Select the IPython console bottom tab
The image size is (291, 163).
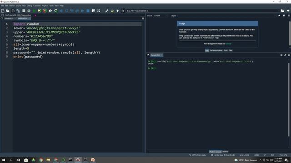[x=215, y=152]
